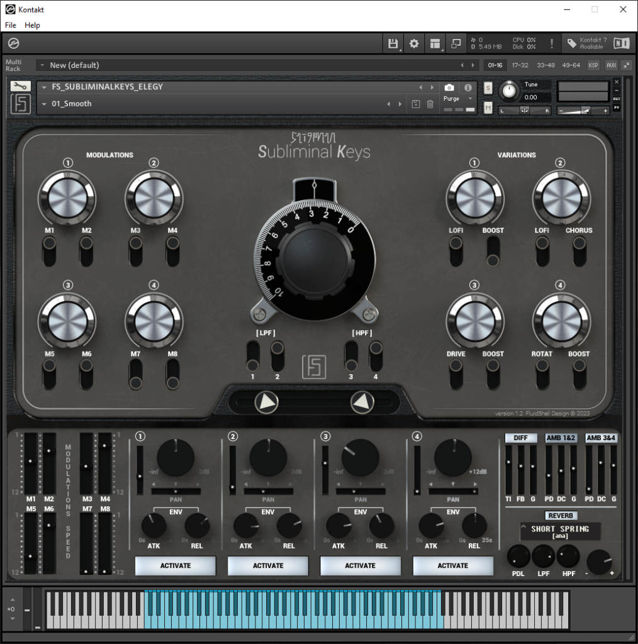Click the AMB 1&2 button
Image resolution: width=638 pixels, height=644 pixels.
[x=561, y=438]
